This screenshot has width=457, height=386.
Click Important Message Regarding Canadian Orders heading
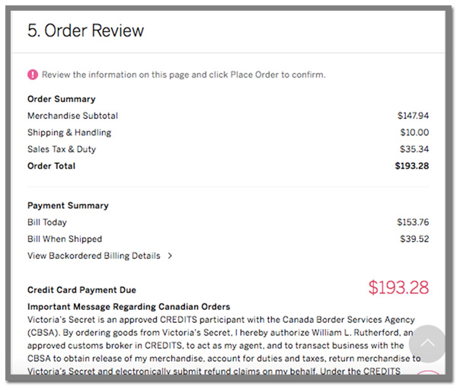point(129,307)
